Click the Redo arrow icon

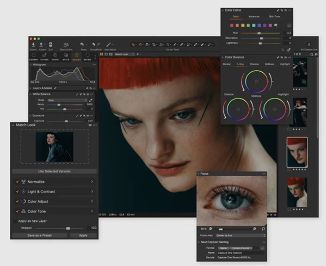pyautogui.click(x=99, y=45)
